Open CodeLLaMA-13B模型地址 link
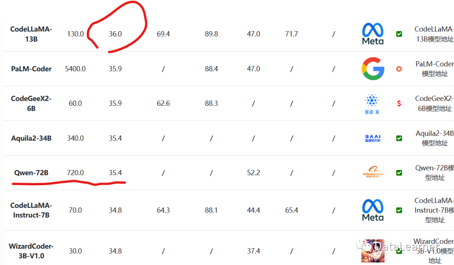 tap(434, 34)
